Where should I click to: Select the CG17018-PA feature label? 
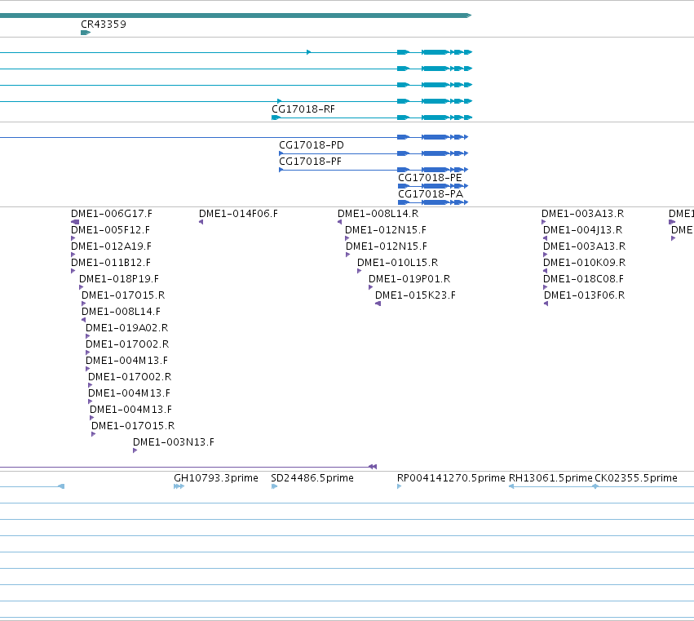point(431,194)
